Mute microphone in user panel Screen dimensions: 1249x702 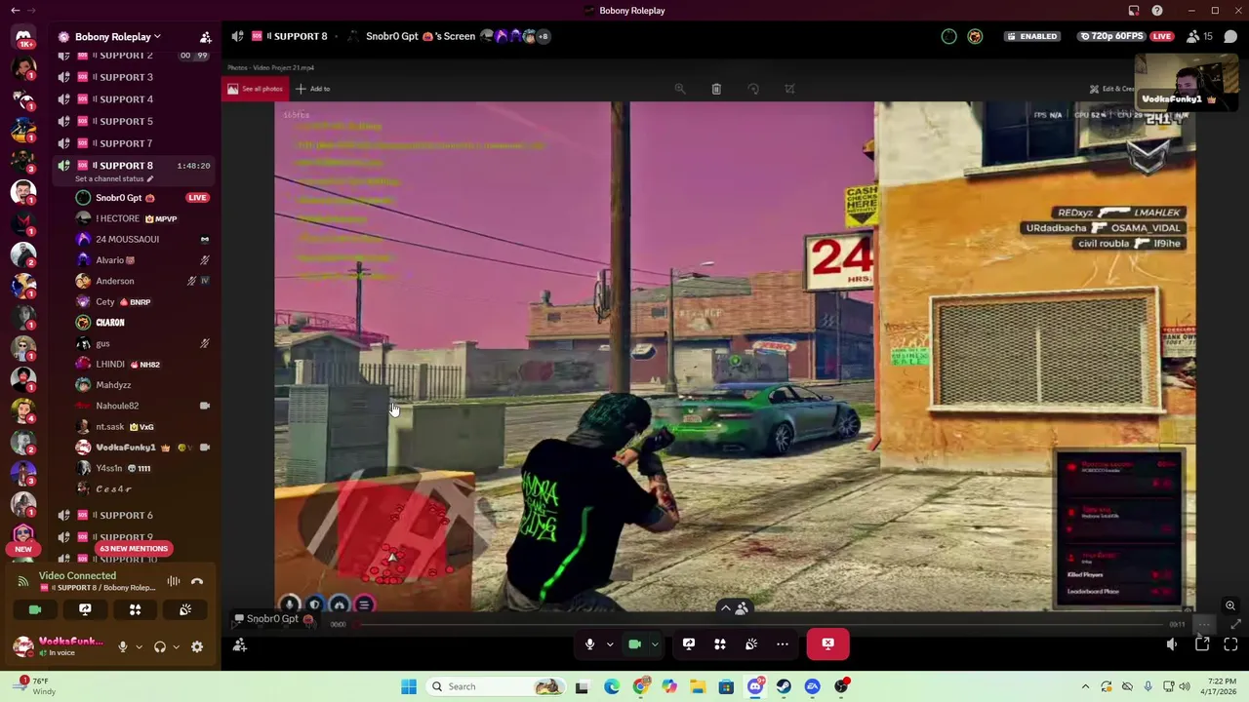click(x=122, y=646)
